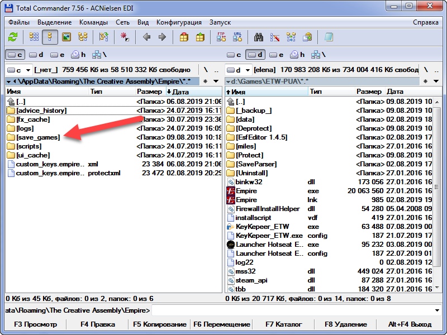
Task: Click F3 Просмотр button
Action: point(36,324)
